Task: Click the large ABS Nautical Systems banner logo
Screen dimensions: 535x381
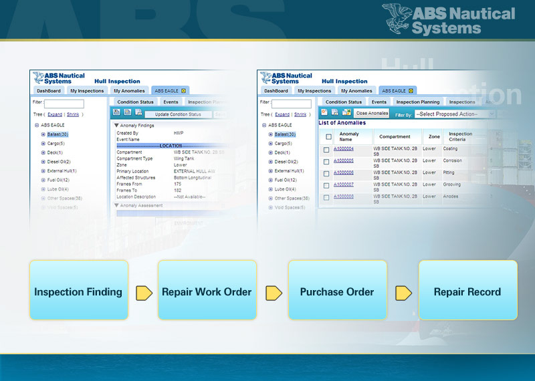Action: pyautogui.click(x=448, y=19)
